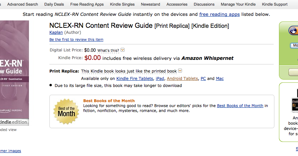The width and height of the screenshot is (298, 156).
Task: Go to Daily Deals menu item
Action: (54, 4)
